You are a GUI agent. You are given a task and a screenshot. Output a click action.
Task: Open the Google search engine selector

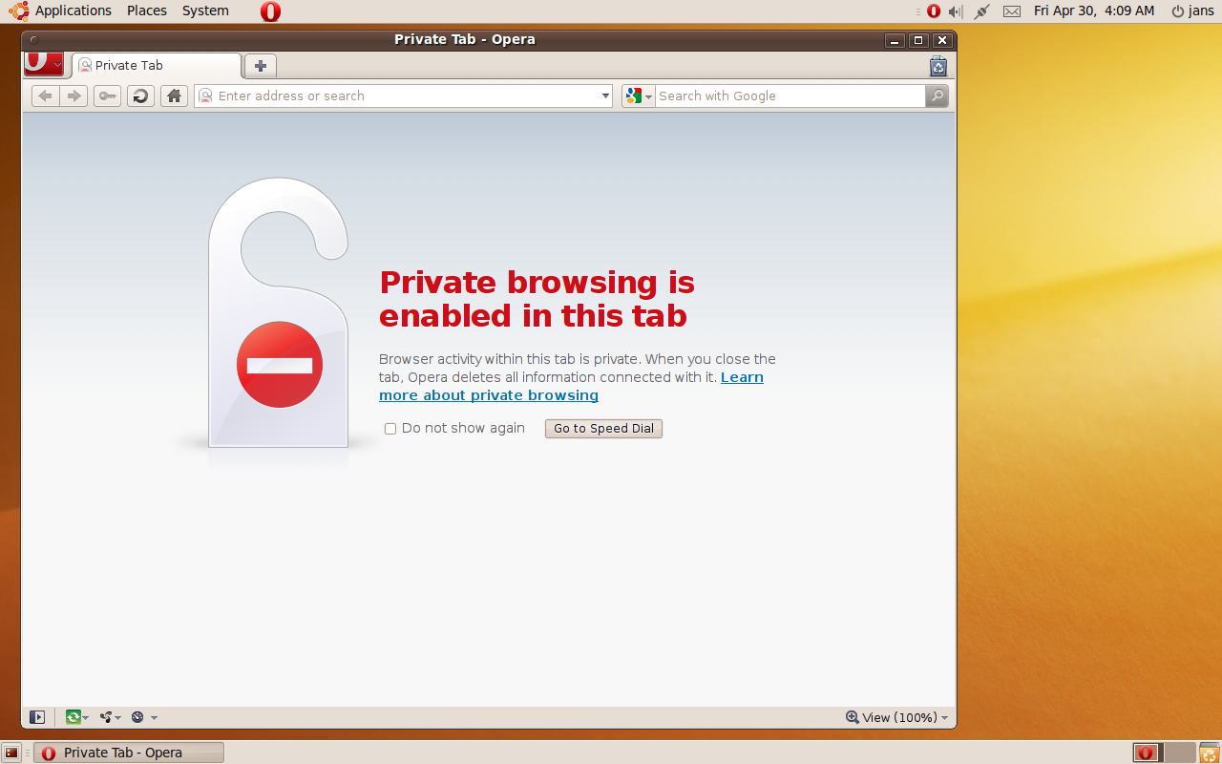click(x=639, y=95)
